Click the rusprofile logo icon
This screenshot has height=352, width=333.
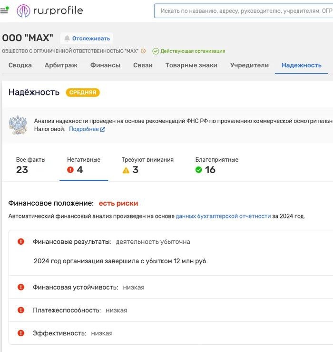(x=23, y=11)
